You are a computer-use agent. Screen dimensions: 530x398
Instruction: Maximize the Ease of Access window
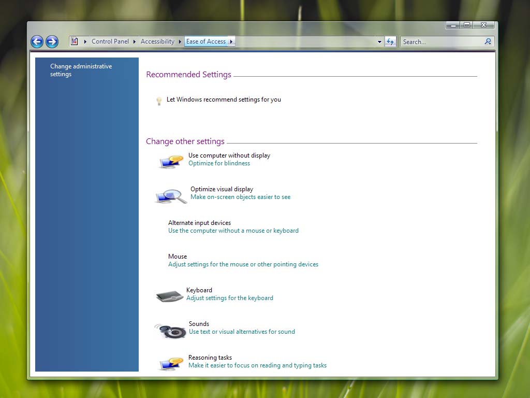(x=467, y=25)
